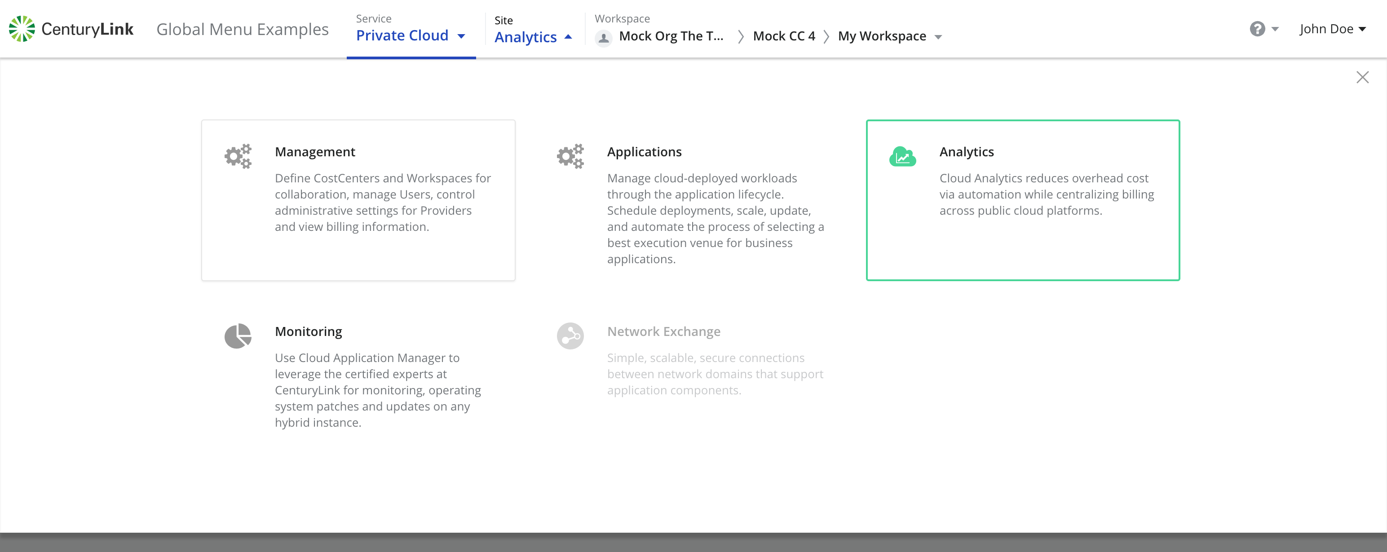This screenshot has height=552, width=1387.
Task: Click the Service label above Private Cloud
Action: coord(374,19)
